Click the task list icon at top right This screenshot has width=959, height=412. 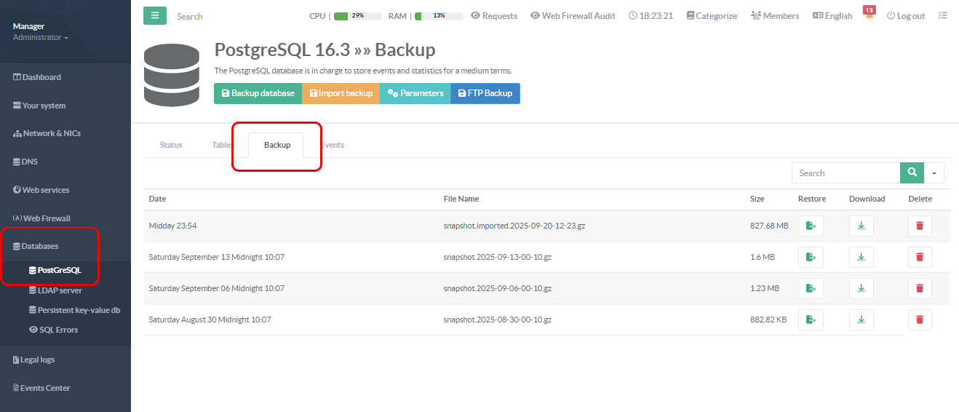(943, 16)
